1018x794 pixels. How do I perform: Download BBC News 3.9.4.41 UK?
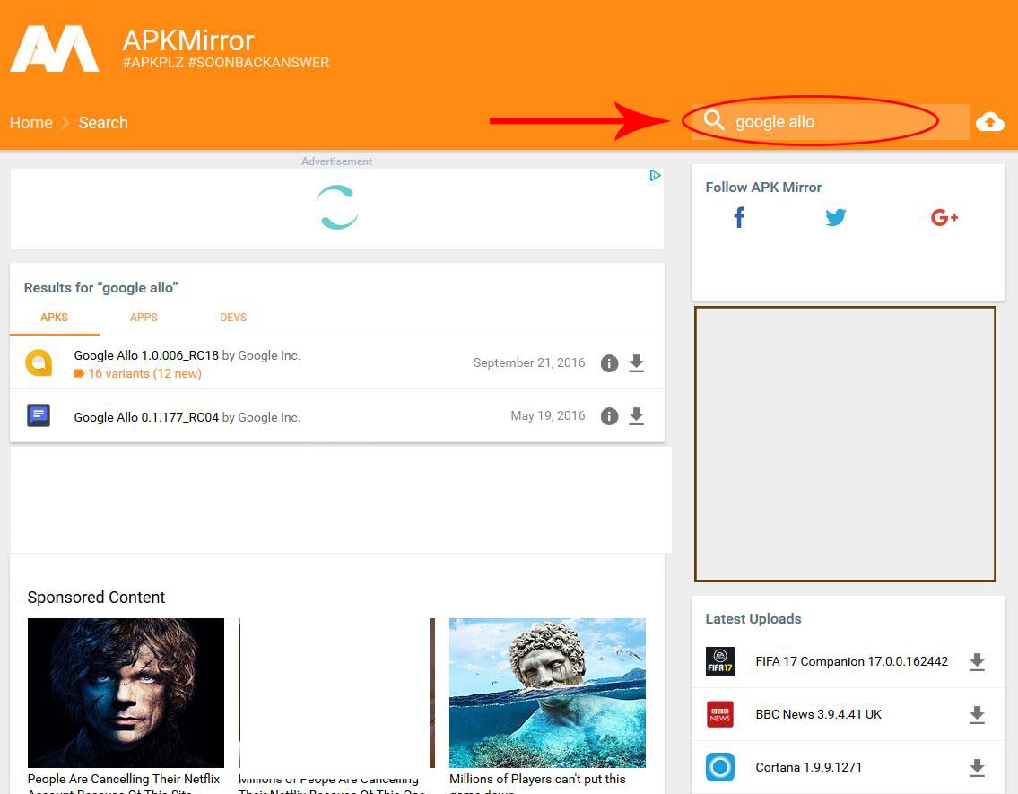coord(977,715)
